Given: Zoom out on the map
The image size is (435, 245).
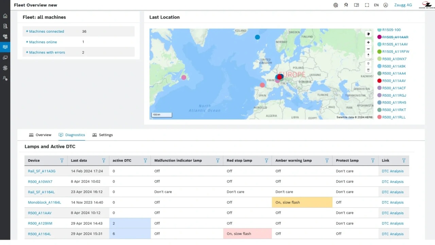Looking at the screenshot, I should pos(368,49).
